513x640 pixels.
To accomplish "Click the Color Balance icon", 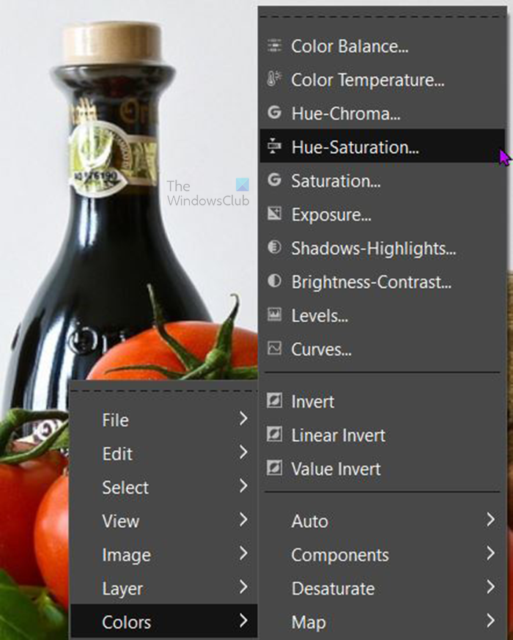I will click(276, 46).
